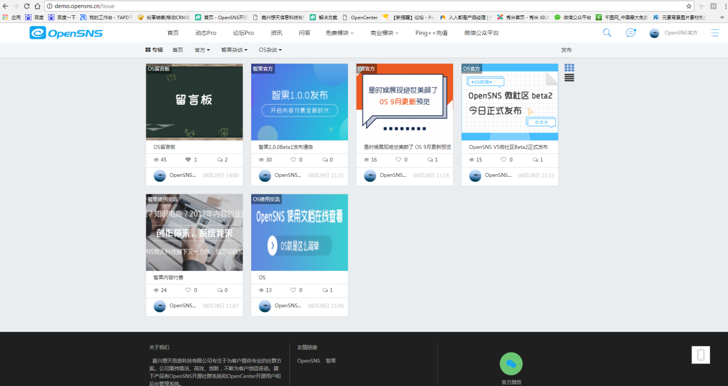Image resolution: width=728 pixels, height=386 pixels.
Task: Expand the 商业模块 dropdown menu
Action: click(x=384, y=33)
